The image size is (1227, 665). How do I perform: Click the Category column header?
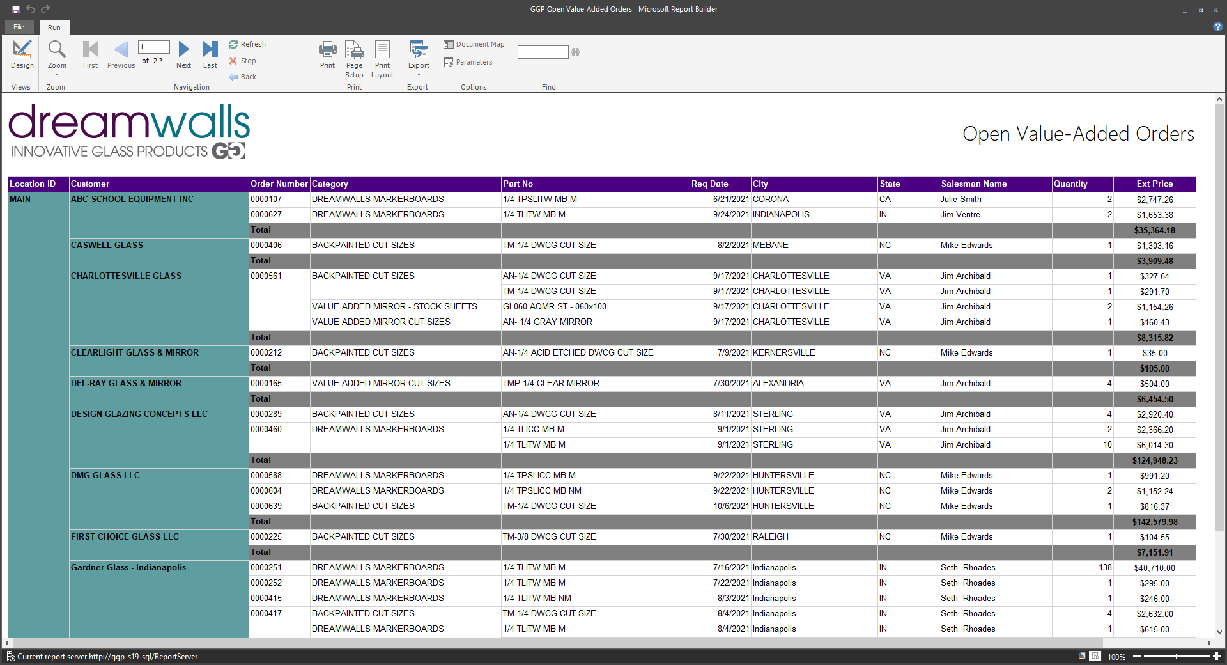pos(405,184)
